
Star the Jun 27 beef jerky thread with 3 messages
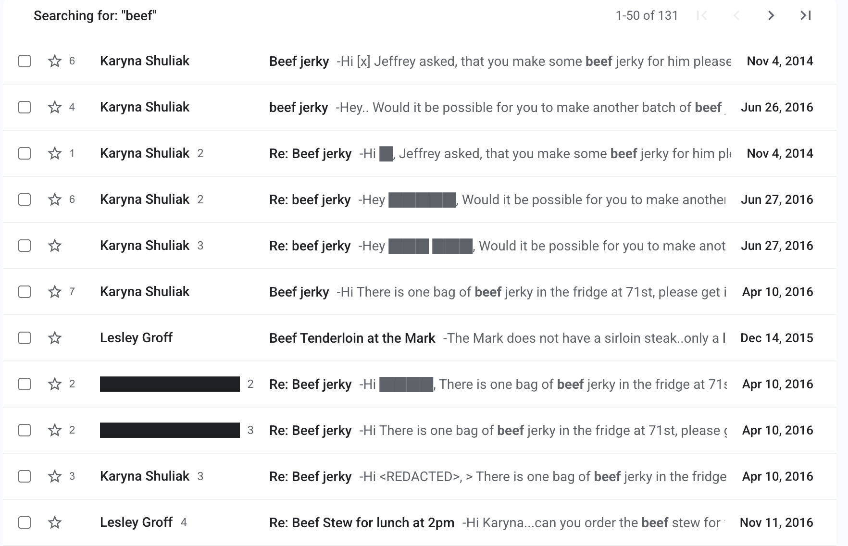(55, 246)
